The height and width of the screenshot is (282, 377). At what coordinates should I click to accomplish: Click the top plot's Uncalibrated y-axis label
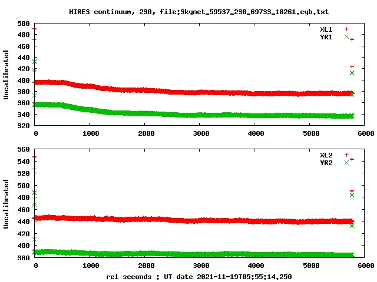coord(6,75)
